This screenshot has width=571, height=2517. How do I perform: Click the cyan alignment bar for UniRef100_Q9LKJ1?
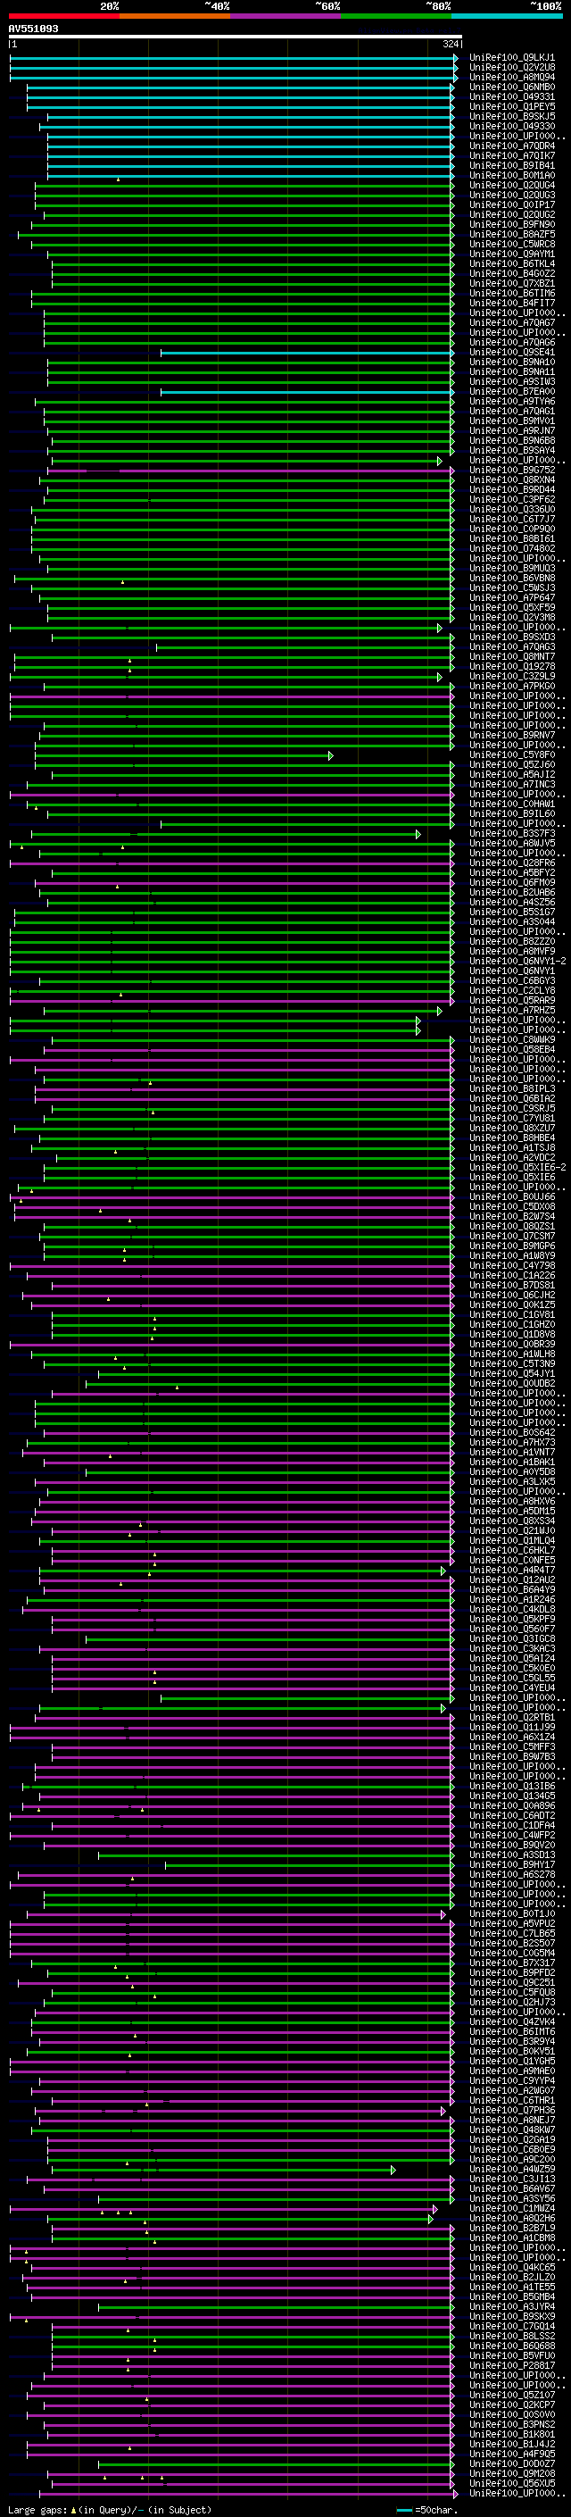tap(233, 58)
